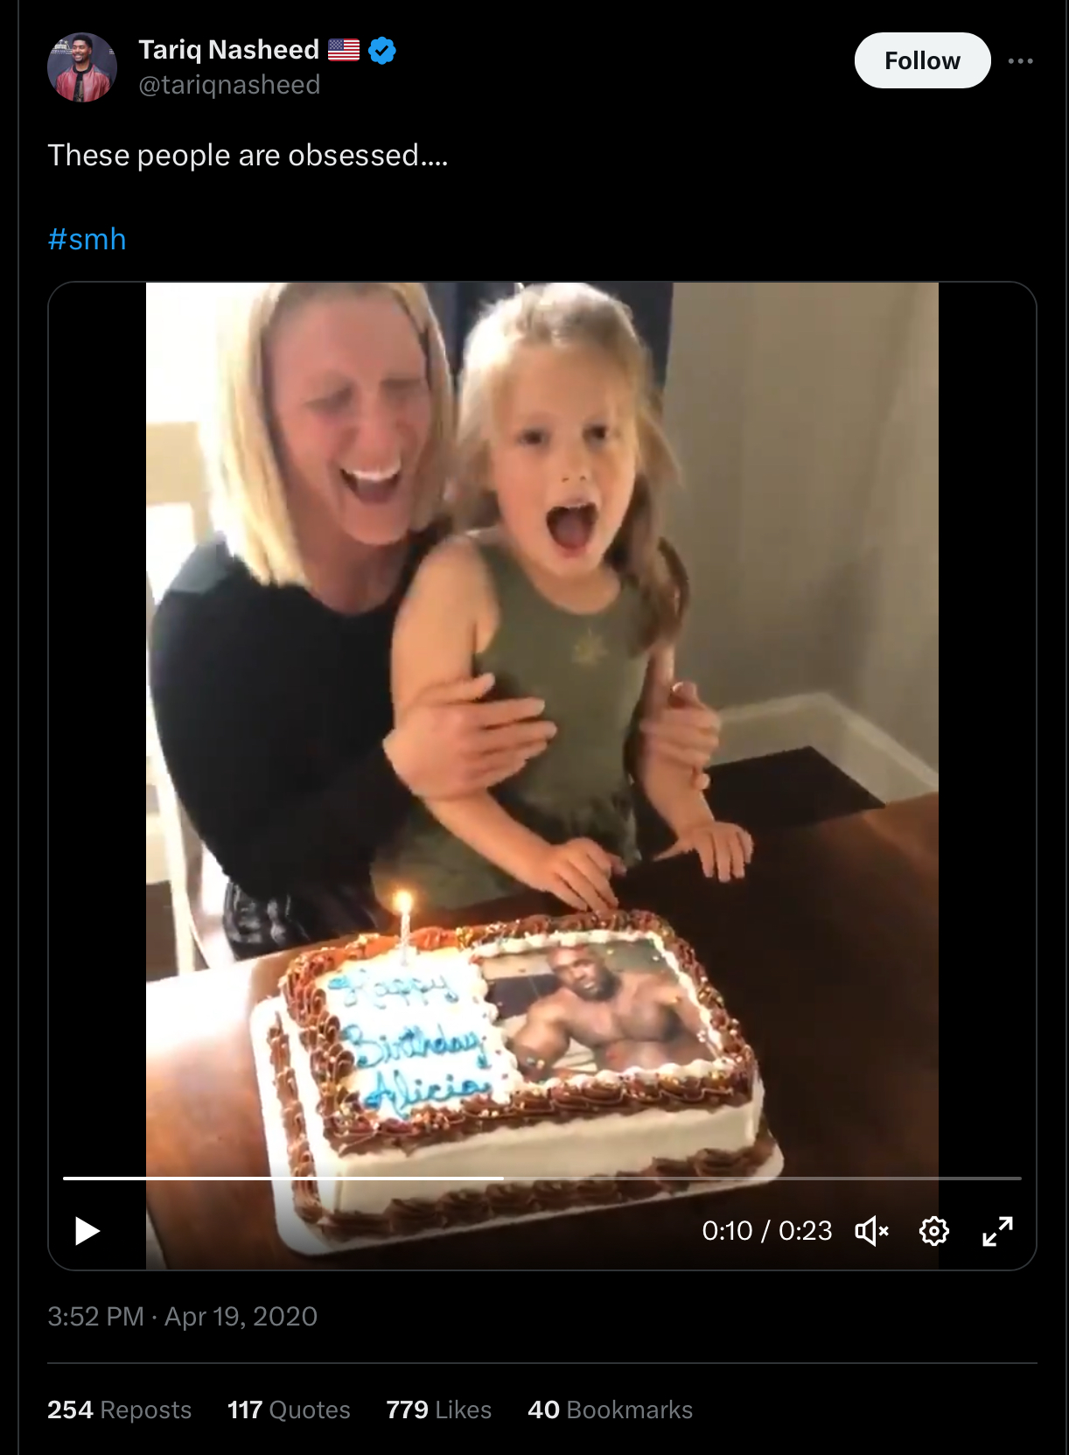Screen dimensions: 1069x1455
Task: Open video settings gear icon
Action: tap(934, 1231)
